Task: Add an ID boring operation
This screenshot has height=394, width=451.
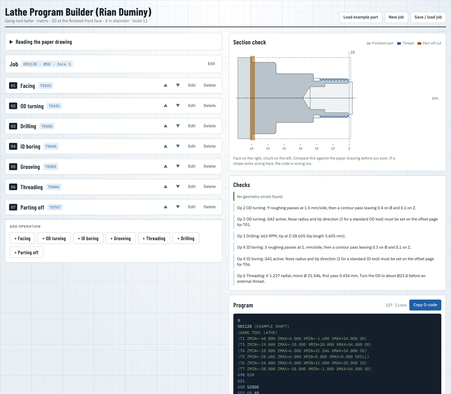Action: tap(88, 238)
